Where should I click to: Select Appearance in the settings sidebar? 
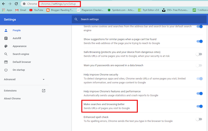(19, 46)
